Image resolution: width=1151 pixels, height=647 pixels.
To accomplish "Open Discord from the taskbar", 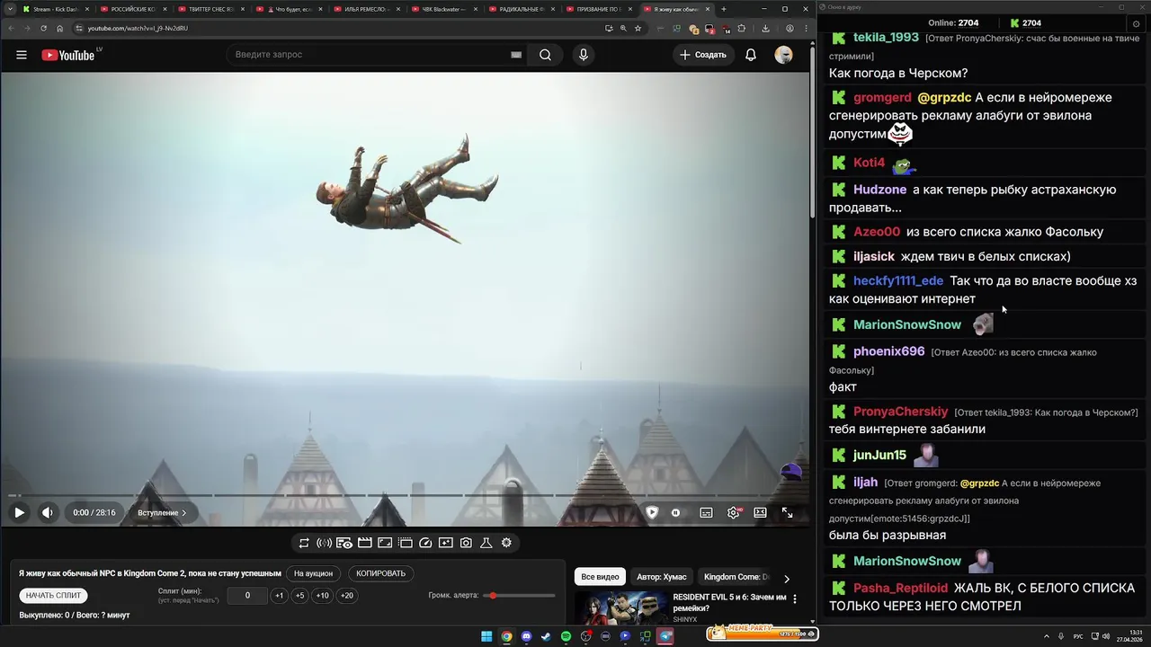I will pos(526,636).
